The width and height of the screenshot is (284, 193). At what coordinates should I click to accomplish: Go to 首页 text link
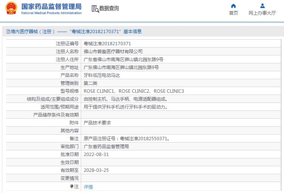(233, 13)
